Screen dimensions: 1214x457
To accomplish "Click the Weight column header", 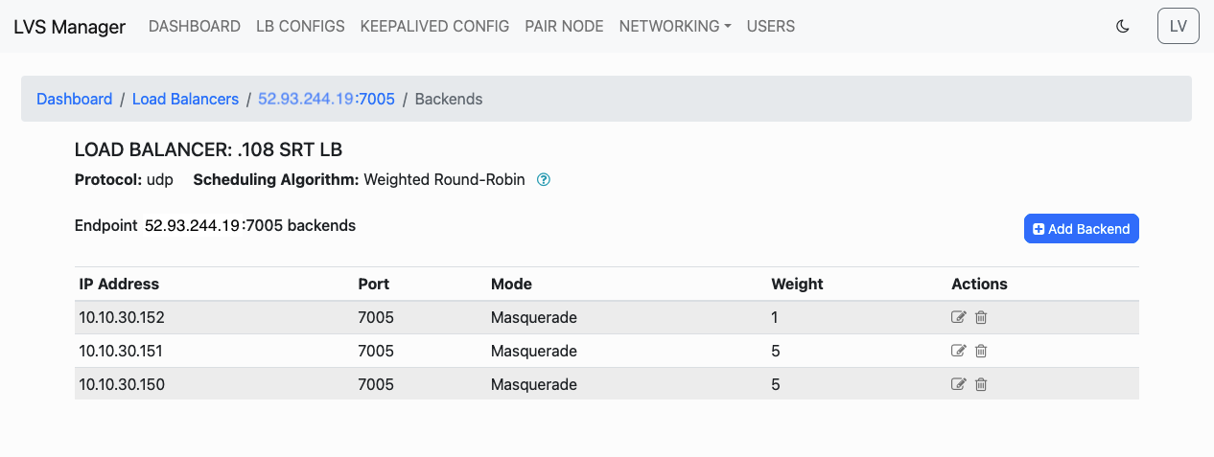I will (798, 284).
